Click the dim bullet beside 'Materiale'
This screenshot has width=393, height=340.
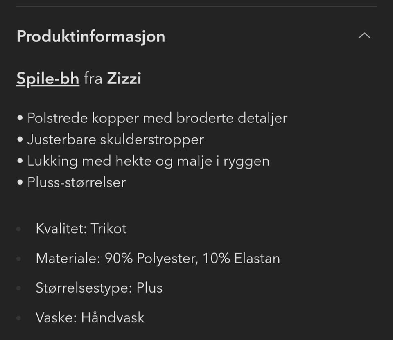pyautogui.click(x=18, y=259)
